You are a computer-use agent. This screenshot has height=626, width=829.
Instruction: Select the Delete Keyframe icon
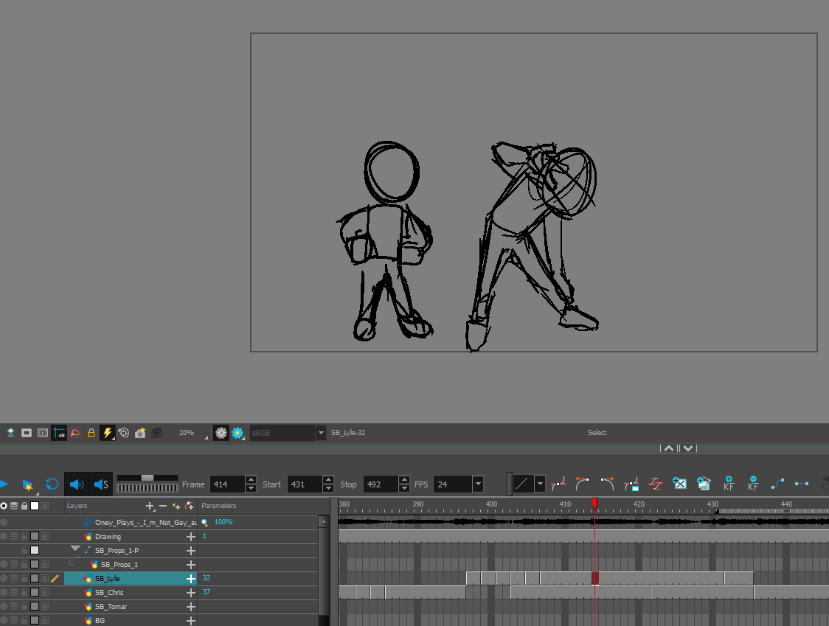coord(753,484)
